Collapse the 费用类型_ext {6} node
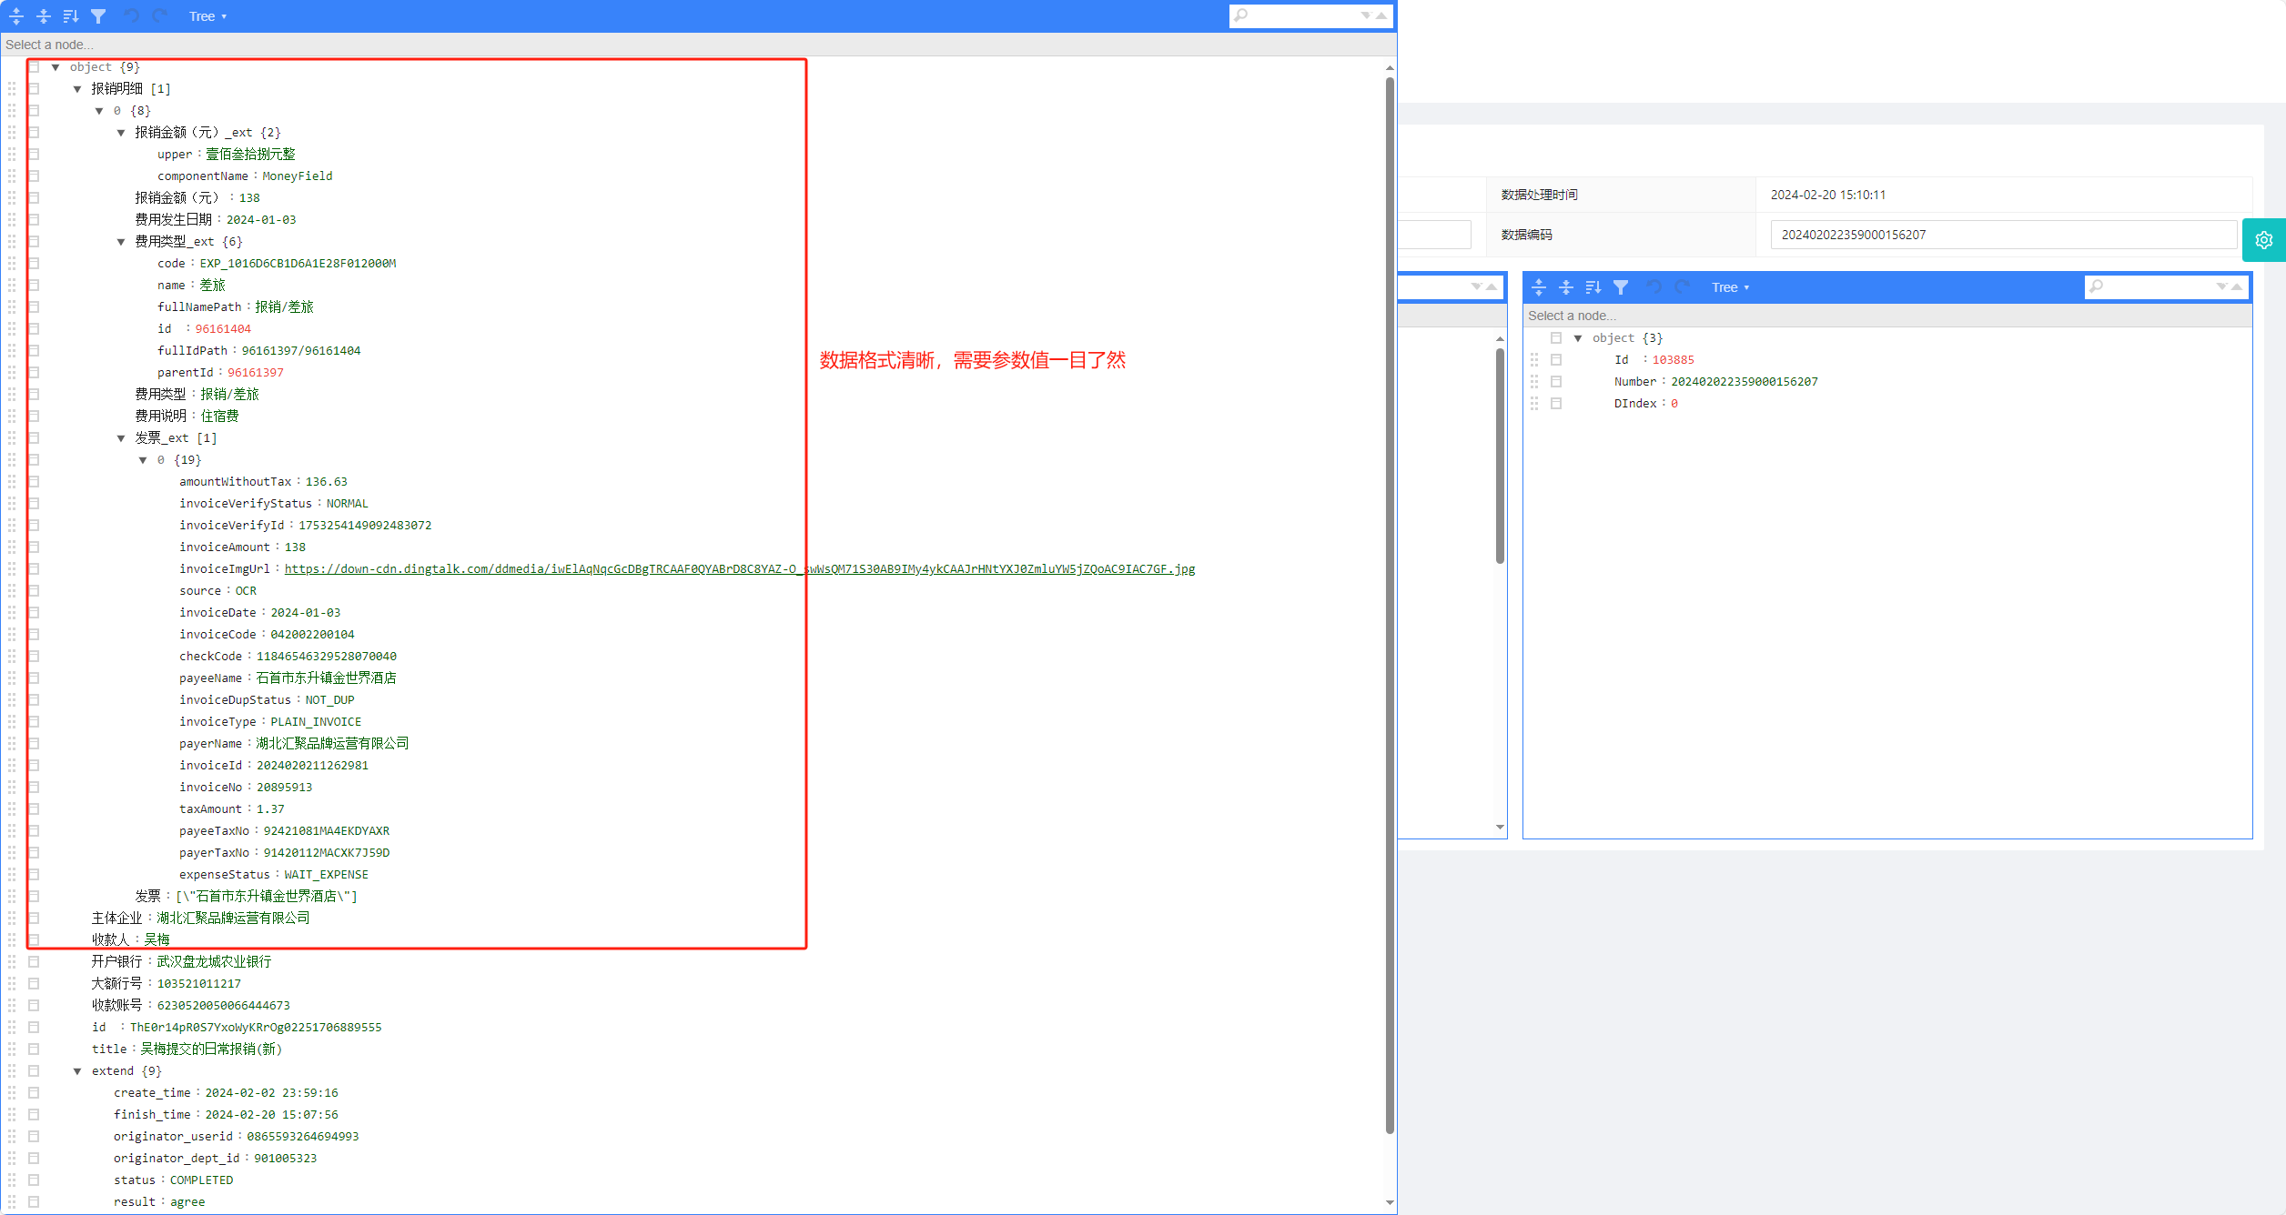This screenshot has height=1215, width=2286. [x=121, y=242]
